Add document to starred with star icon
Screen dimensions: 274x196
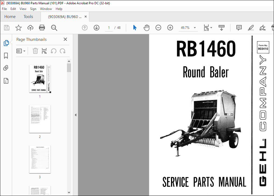point(18,28)
